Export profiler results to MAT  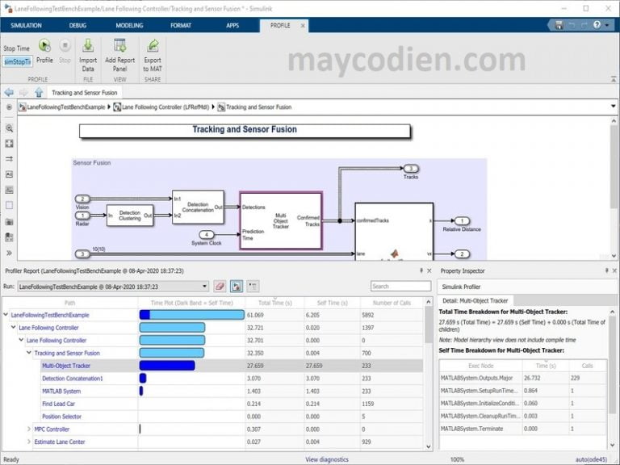pyautogui.click(x=153, y=50)
